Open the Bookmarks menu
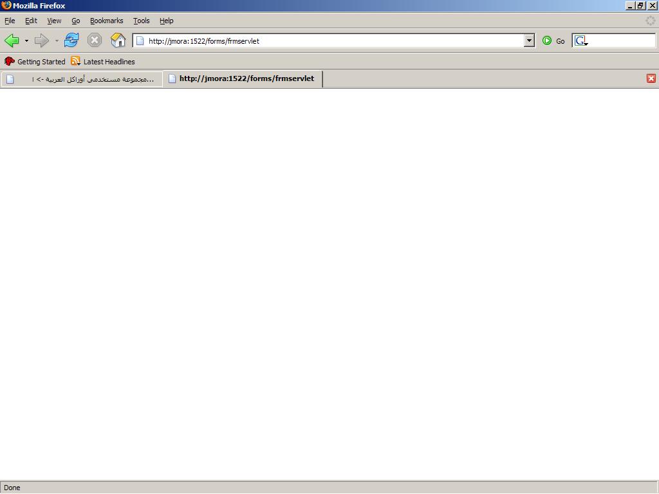Screen dimensions: 659x494 click(106, 21)
